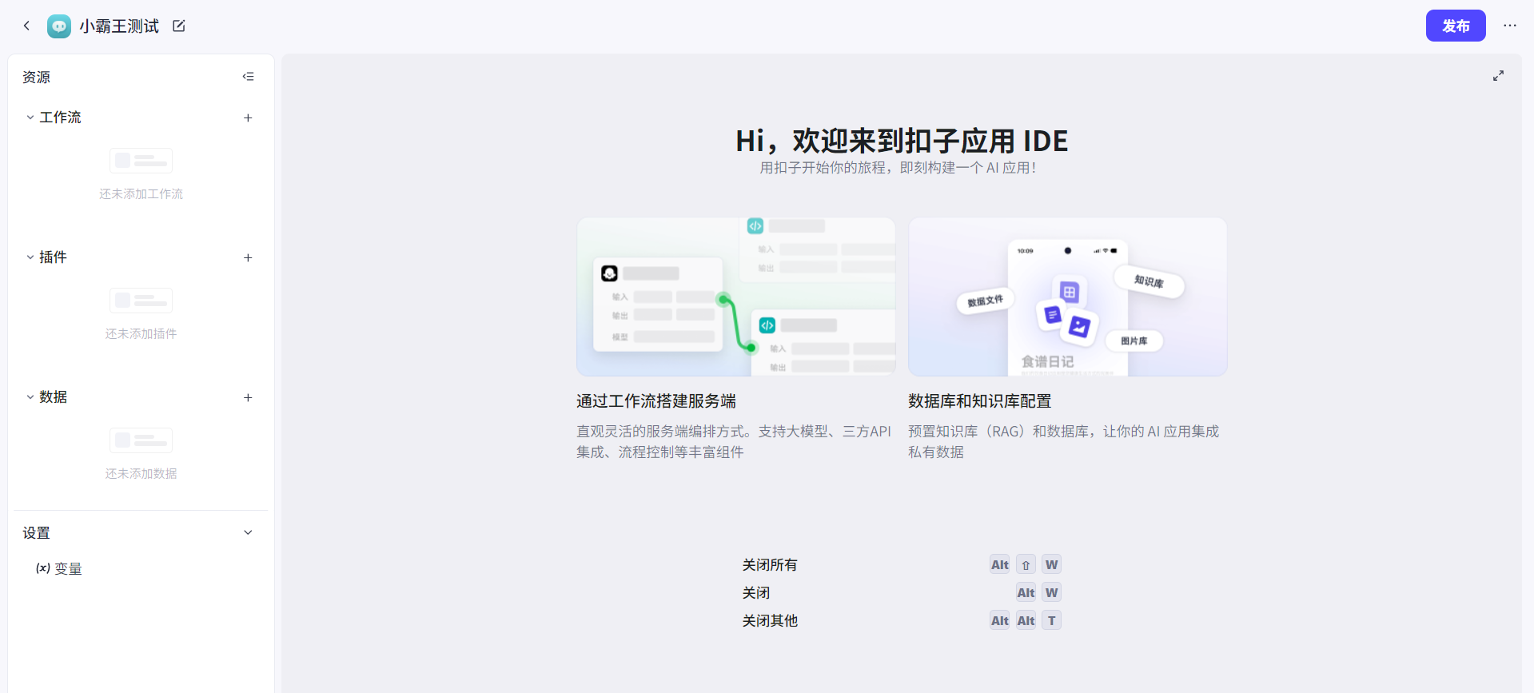
Task: Toggle the 设置 section chevron
Action: point(248,532)
